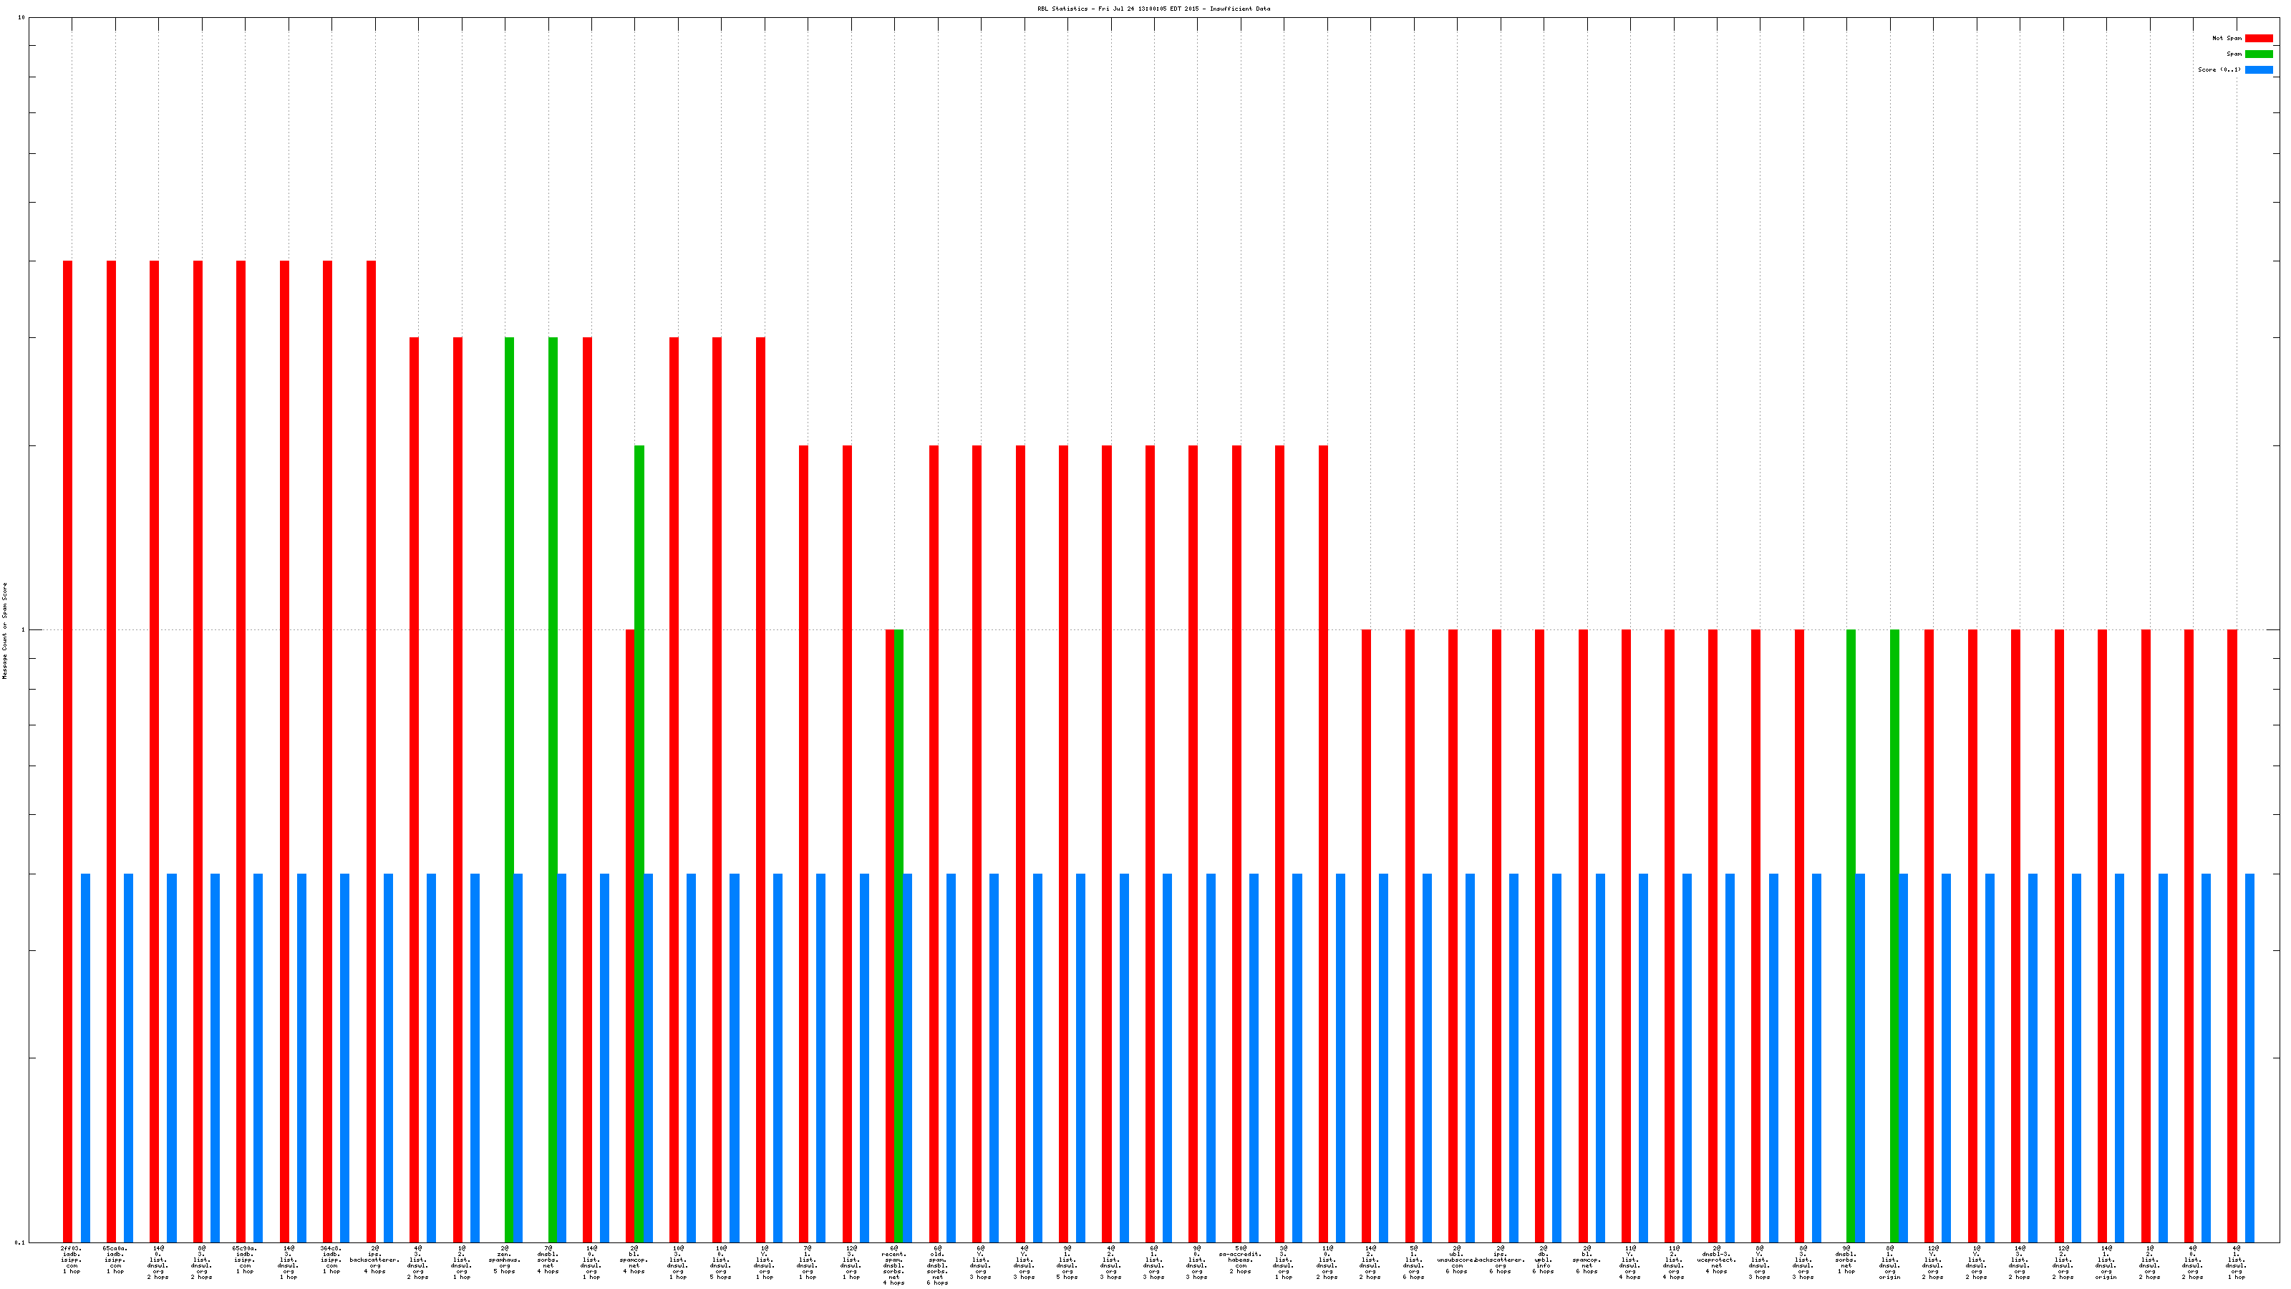The image size is (2291, 1289).
Task: Click the sa-accredit.habeas.com axis label
Action: 1240,1260
